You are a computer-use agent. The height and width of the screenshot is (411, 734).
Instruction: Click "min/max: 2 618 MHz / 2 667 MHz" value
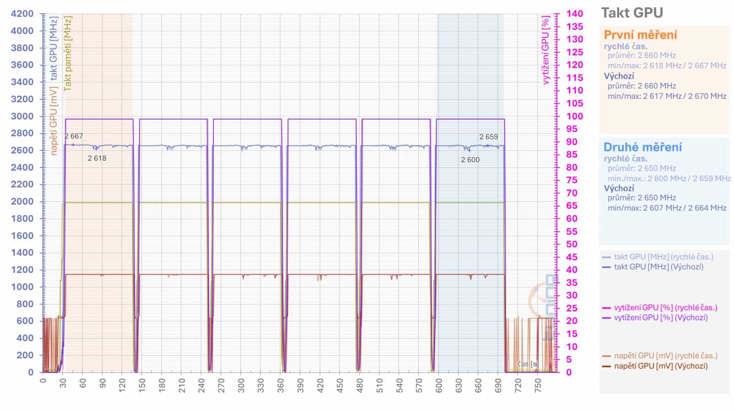667,65
